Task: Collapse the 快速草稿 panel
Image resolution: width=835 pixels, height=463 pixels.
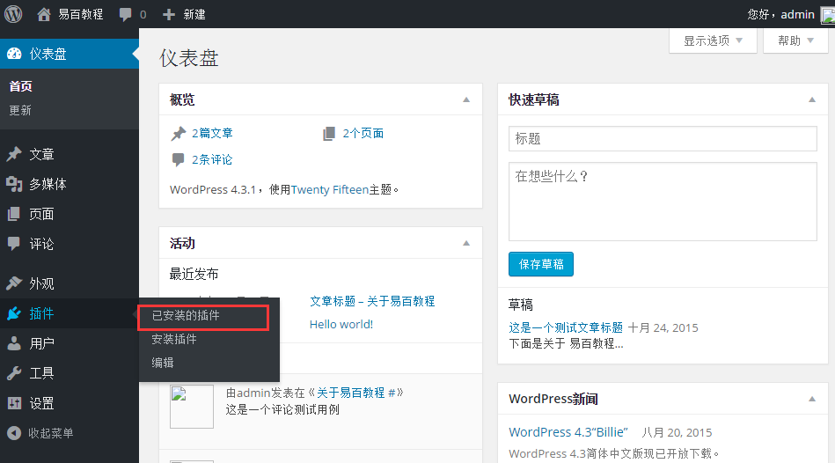Action: pyautogui.click(x=811, y=100)
